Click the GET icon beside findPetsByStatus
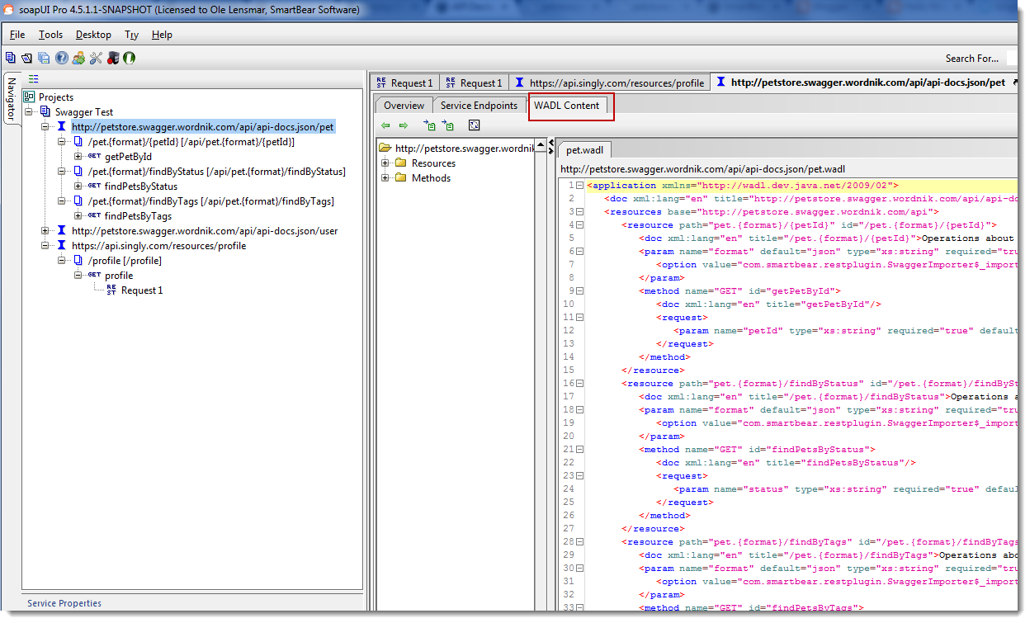 [x=94, y=186]
